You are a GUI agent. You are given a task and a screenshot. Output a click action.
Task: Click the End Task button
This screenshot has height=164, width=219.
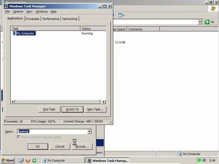point(49,109)
